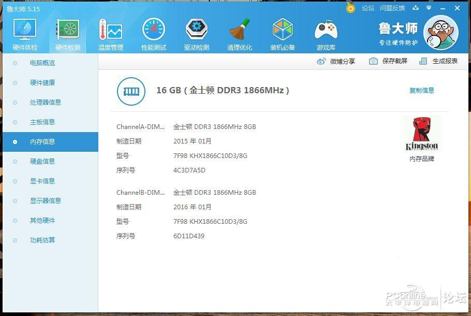Click the serial number 6D11D439

(x=188, y=236)
